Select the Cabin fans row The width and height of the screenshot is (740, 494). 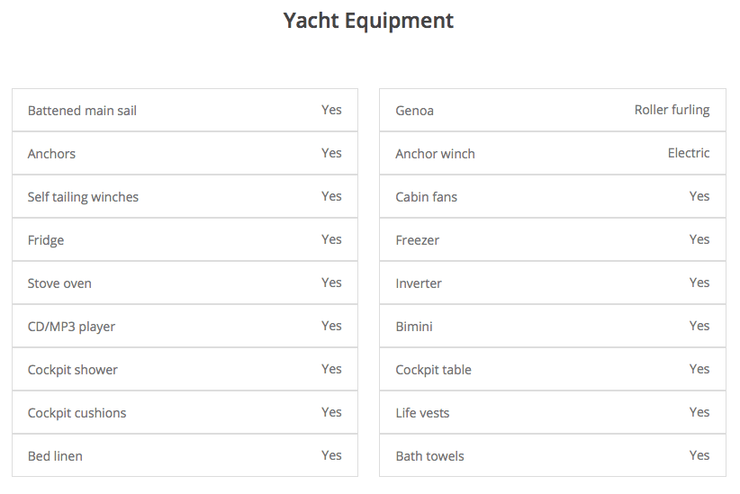pyautogui.click(x=427, y=197)
